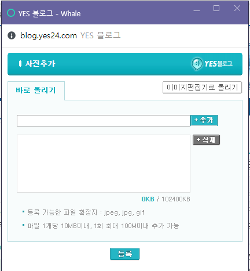Click the blog.yes24.com address text
The height and width of the screenshot is (271, 250).
coord(49,35)
